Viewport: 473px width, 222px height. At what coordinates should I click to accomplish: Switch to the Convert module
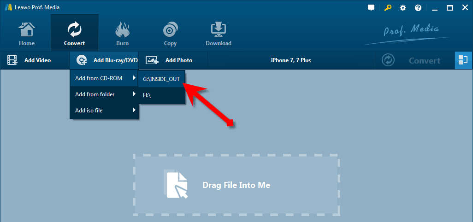coord(75,33)
